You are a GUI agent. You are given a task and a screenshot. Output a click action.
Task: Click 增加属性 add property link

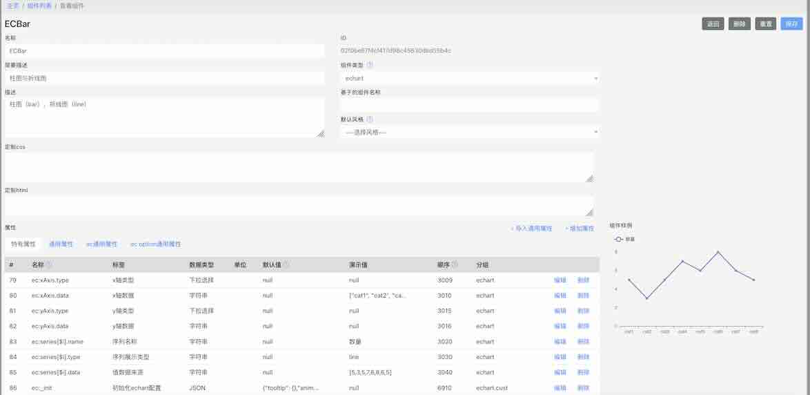[579, 229]
